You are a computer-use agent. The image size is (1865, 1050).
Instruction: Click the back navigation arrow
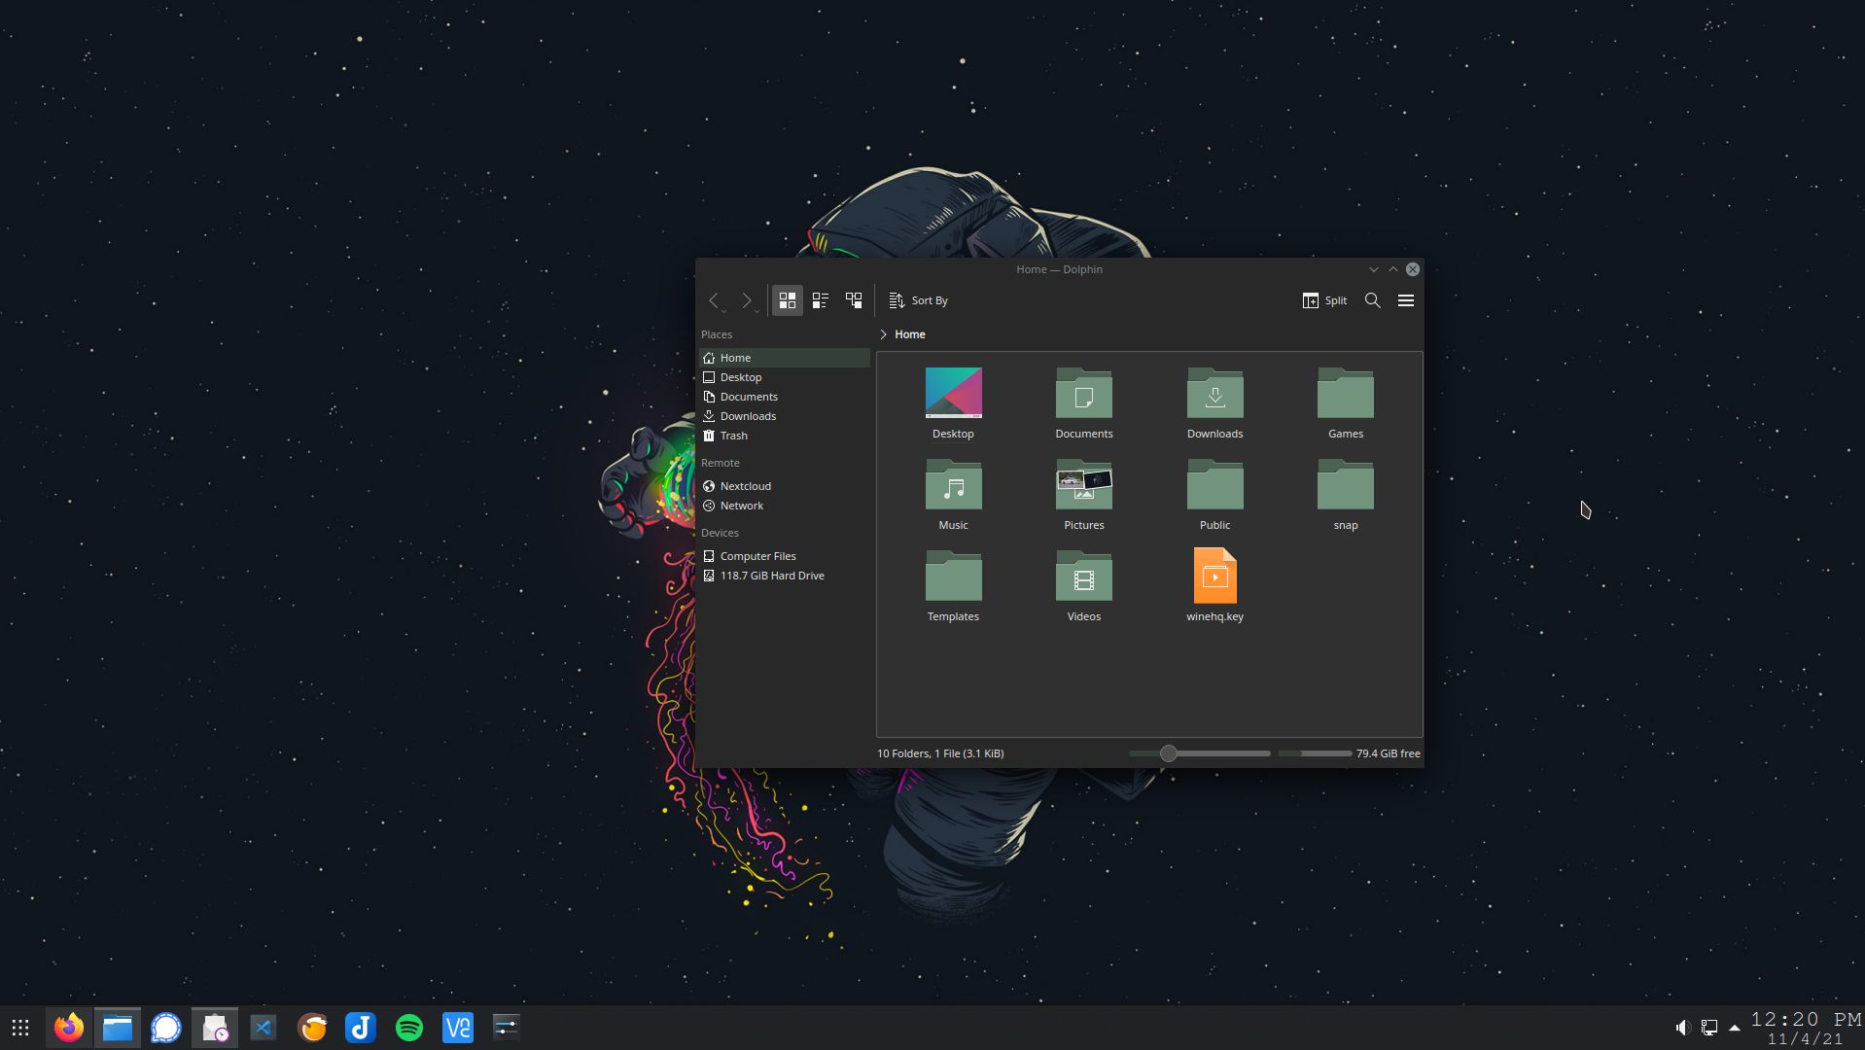716,300
